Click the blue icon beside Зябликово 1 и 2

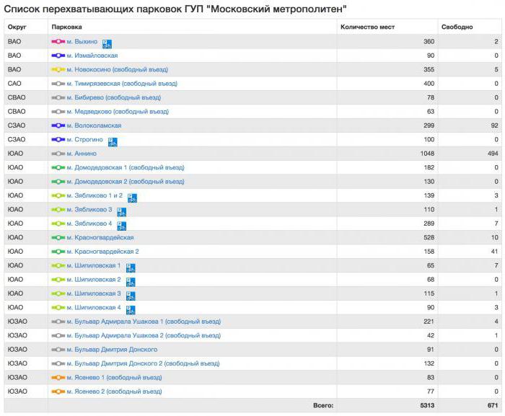tap(132, 197)
